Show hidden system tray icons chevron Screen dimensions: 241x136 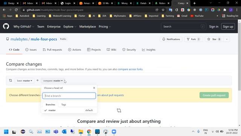coord(193,131)
